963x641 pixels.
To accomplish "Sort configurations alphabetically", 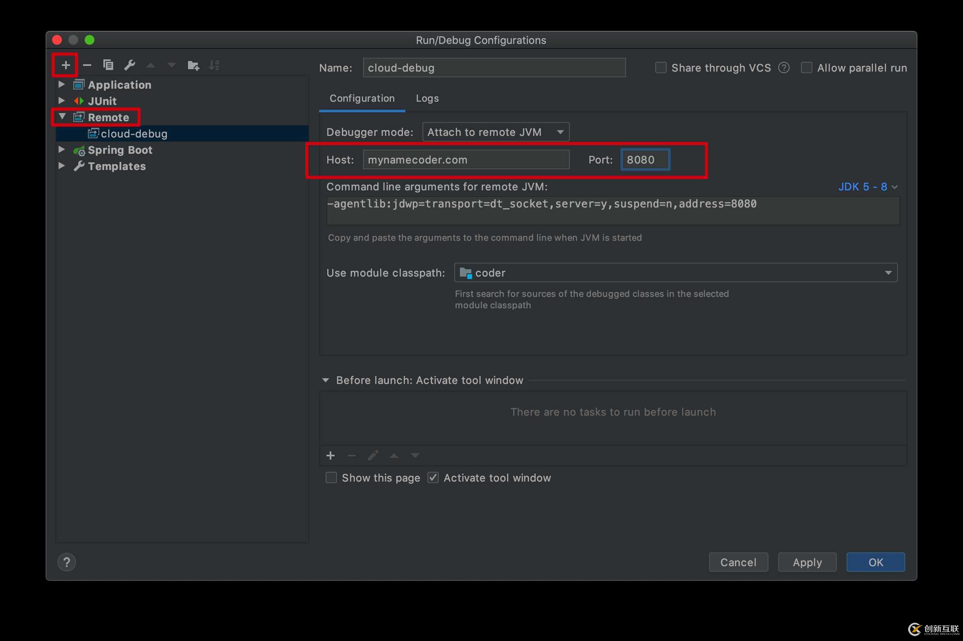I will (x=214, y=65).
